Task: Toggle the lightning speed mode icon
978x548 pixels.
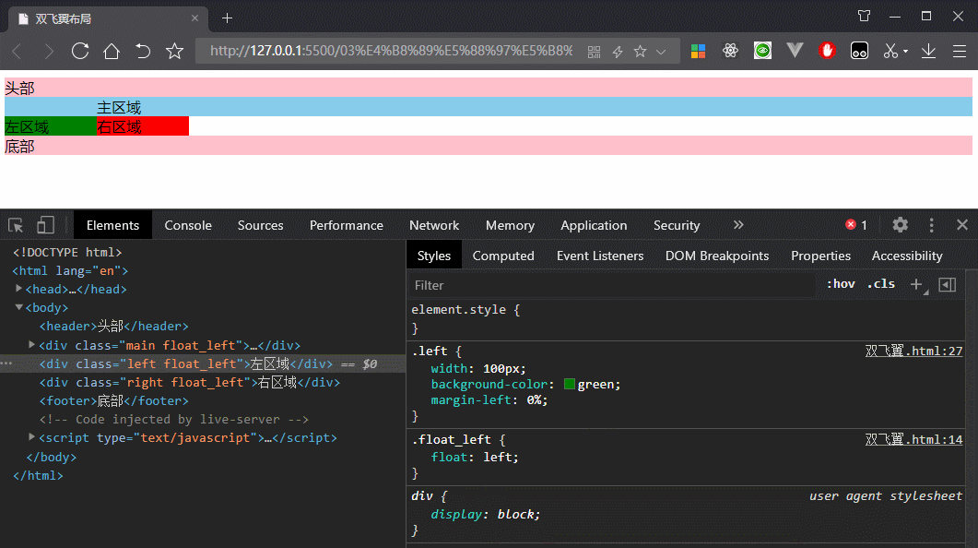Action: tap(618, 52)
